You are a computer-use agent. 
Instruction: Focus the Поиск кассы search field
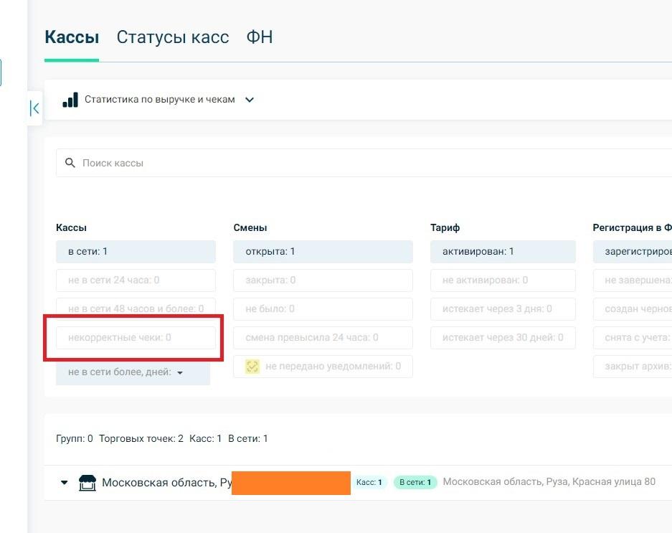[359, 163]
